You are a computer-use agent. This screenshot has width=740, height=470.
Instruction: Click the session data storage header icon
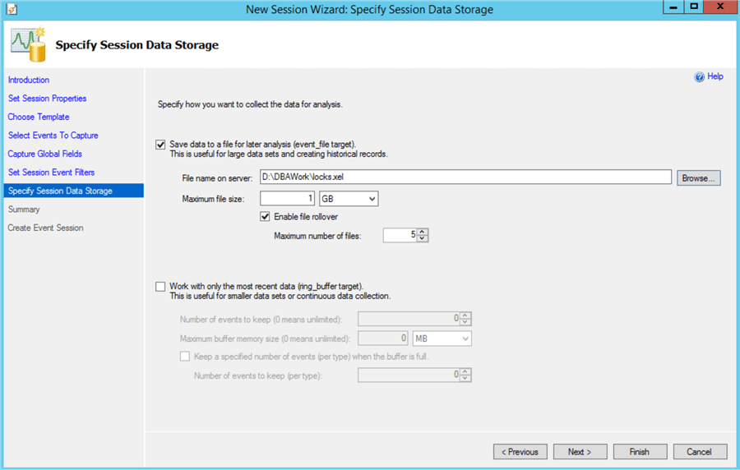(x=26, y=45)
